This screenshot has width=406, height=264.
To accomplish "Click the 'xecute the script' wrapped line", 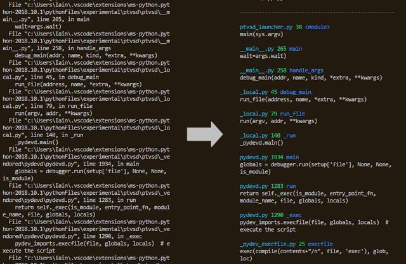I will (x=29, y=251).
